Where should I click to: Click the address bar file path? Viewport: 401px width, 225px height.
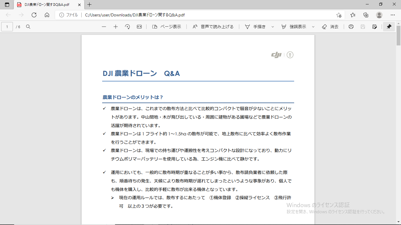(135, 15)
